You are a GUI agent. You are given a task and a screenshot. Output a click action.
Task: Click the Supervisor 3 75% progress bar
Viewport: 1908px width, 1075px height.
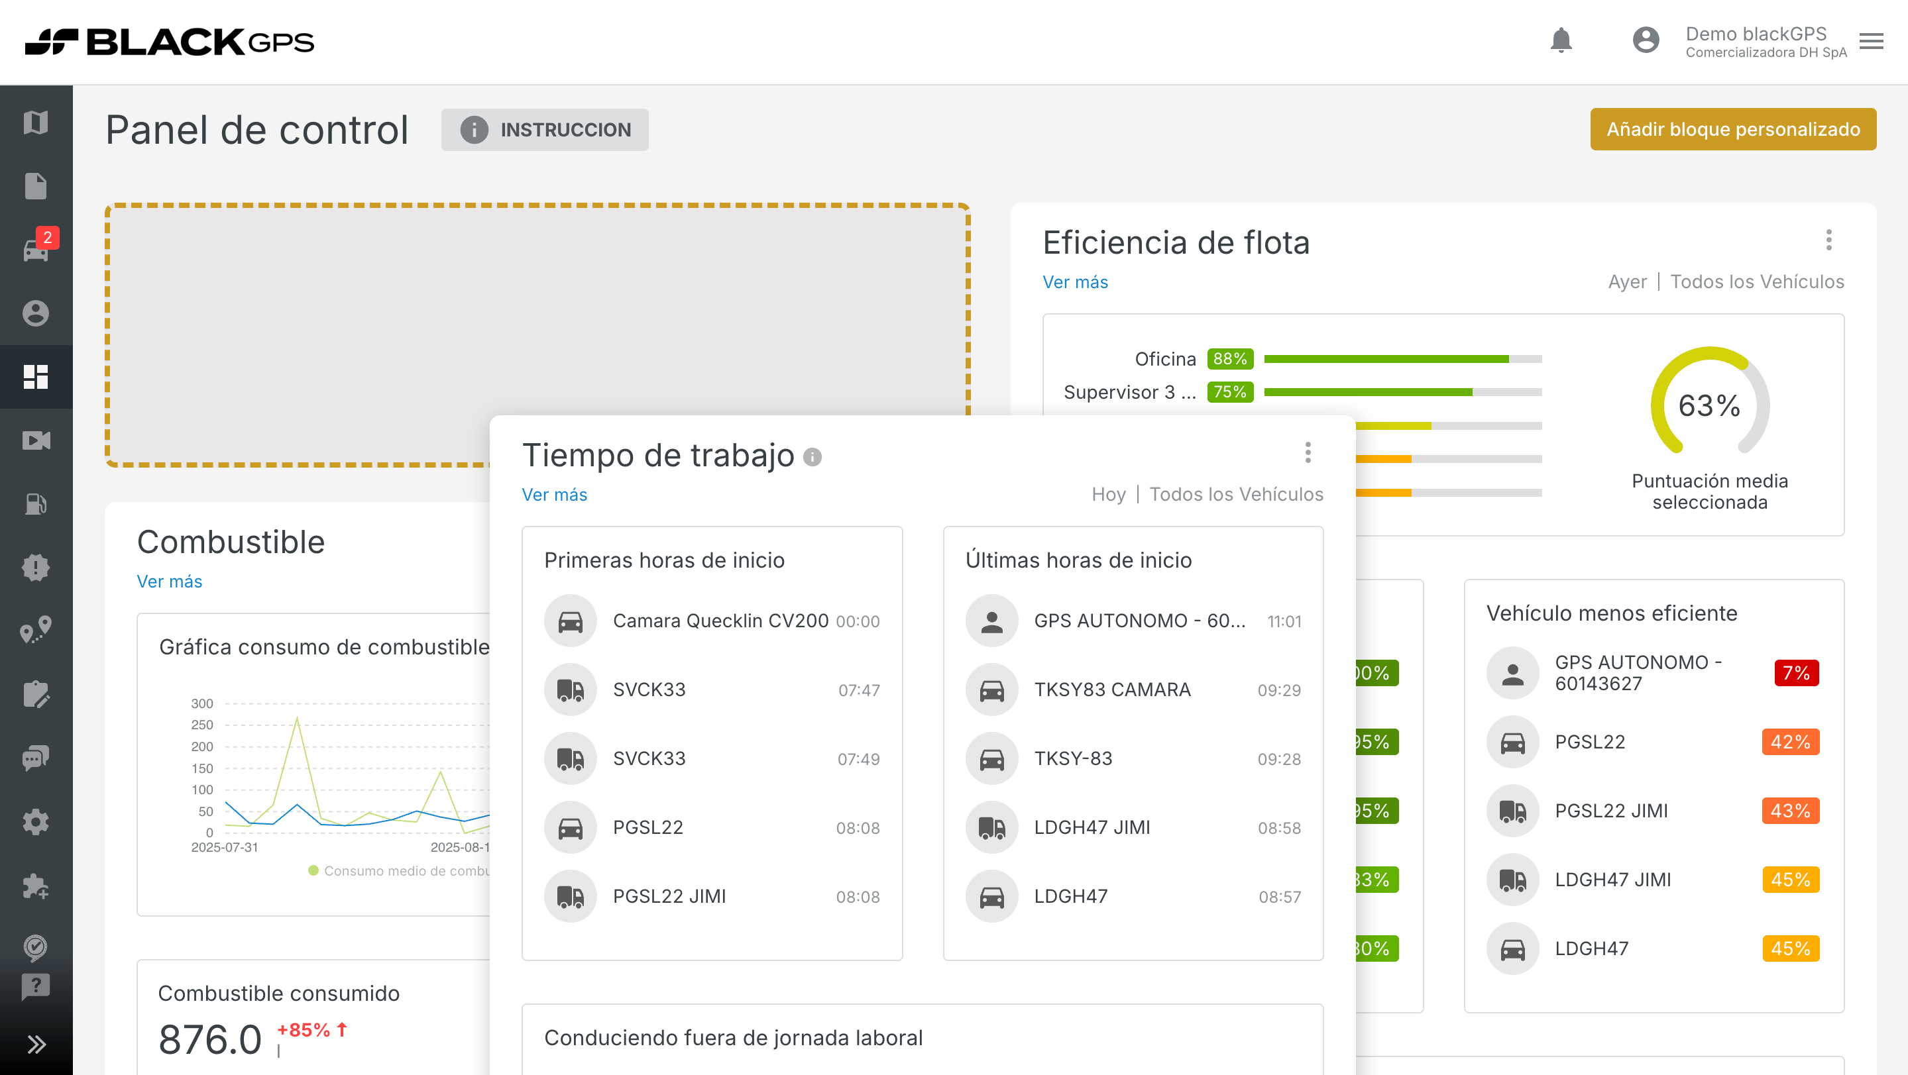click(1403, 392)
